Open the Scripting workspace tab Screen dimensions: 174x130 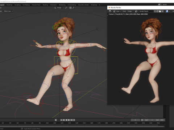(x=94, y=5)
